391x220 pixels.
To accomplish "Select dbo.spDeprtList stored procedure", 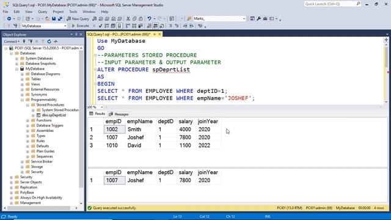I will [54, 116].
